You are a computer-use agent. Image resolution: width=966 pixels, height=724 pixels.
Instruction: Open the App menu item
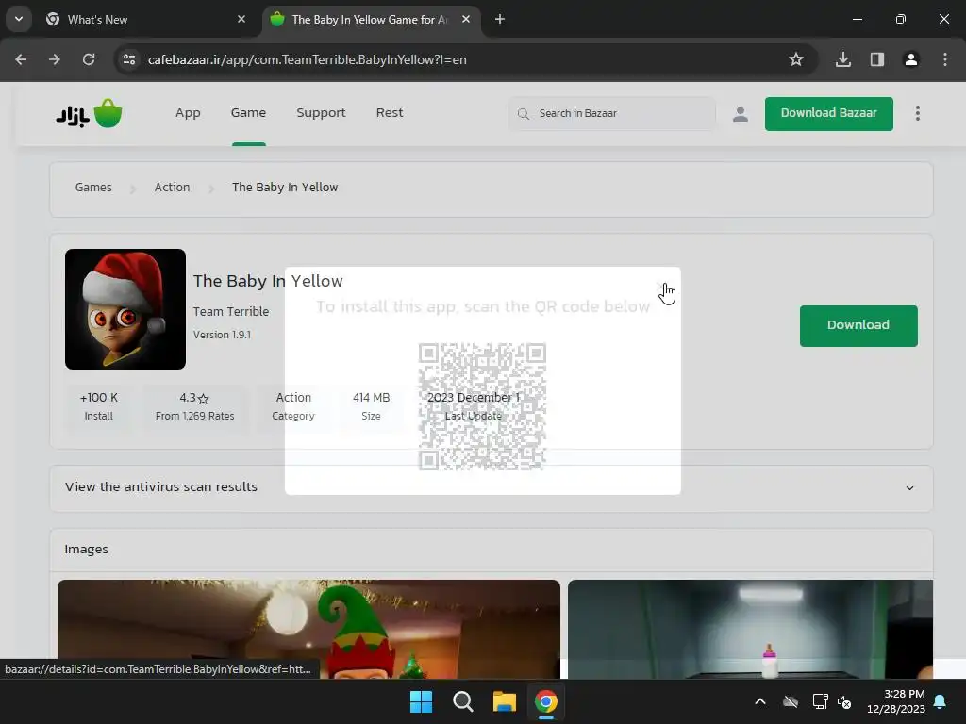188,113
